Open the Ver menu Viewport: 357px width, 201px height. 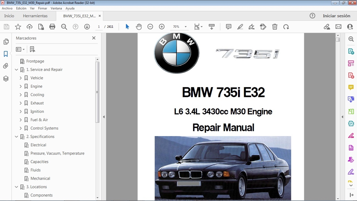(x=32, y=8)
